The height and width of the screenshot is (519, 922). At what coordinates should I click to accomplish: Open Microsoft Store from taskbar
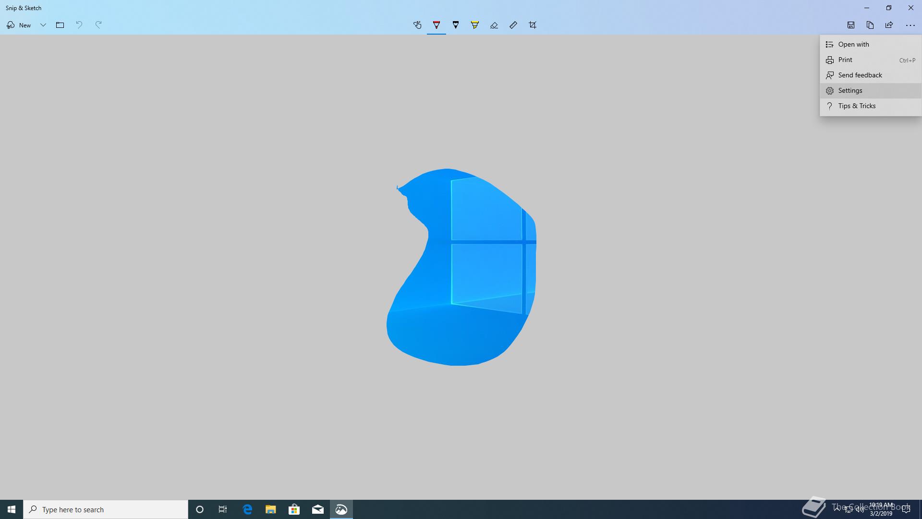pos(294,509)
